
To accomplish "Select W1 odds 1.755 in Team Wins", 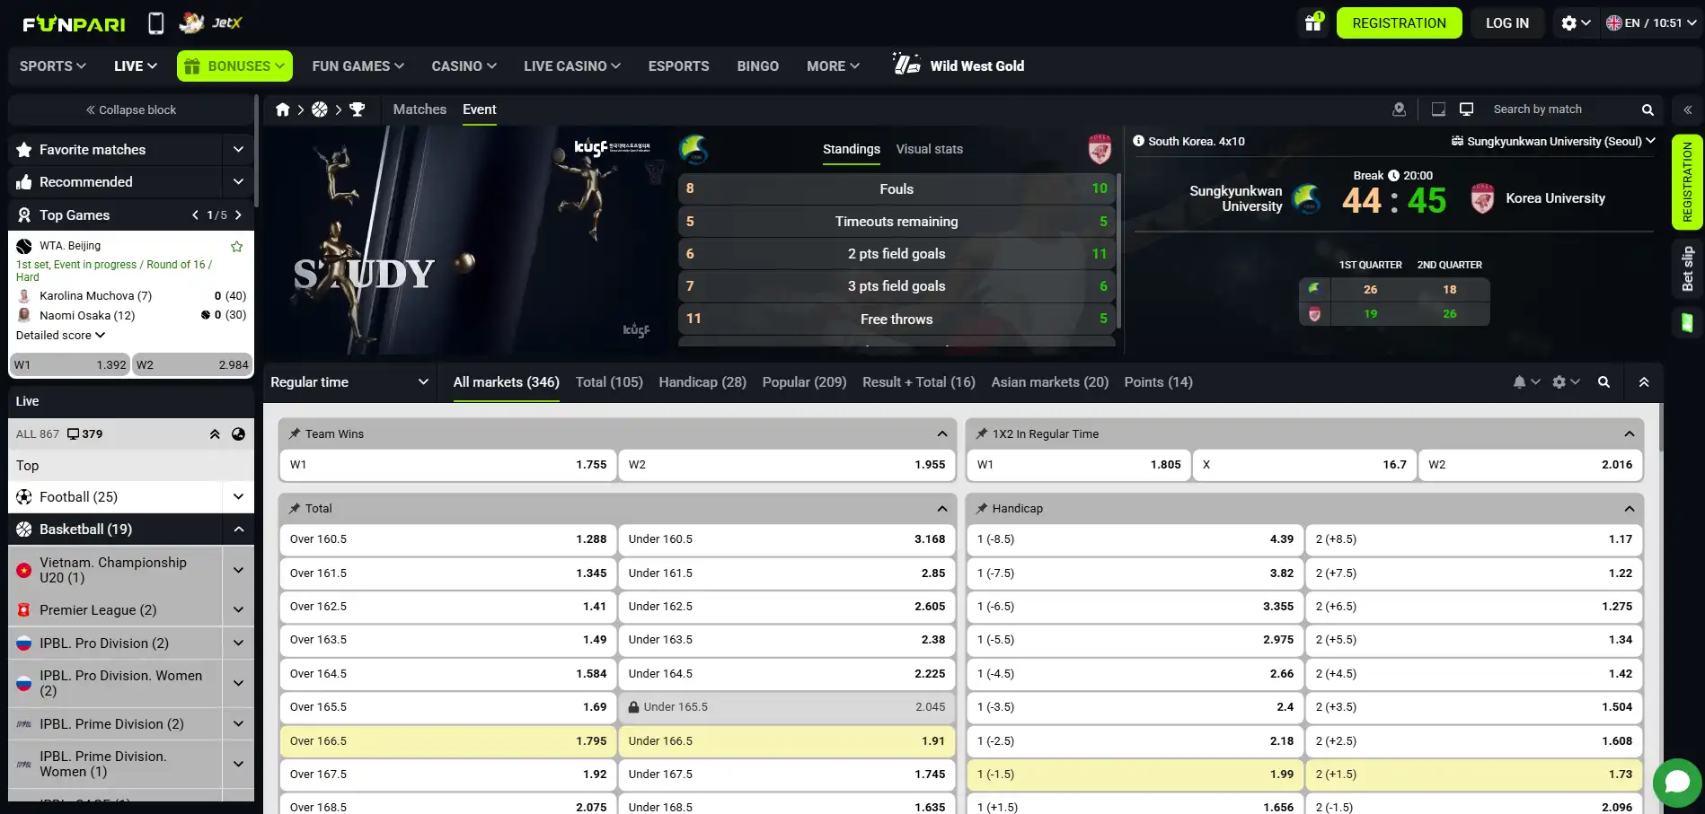I will pyautogui.click(x=447, y=465).
